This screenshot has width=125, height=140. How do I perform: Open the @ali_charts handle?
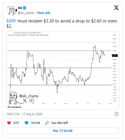coord(26,13)
